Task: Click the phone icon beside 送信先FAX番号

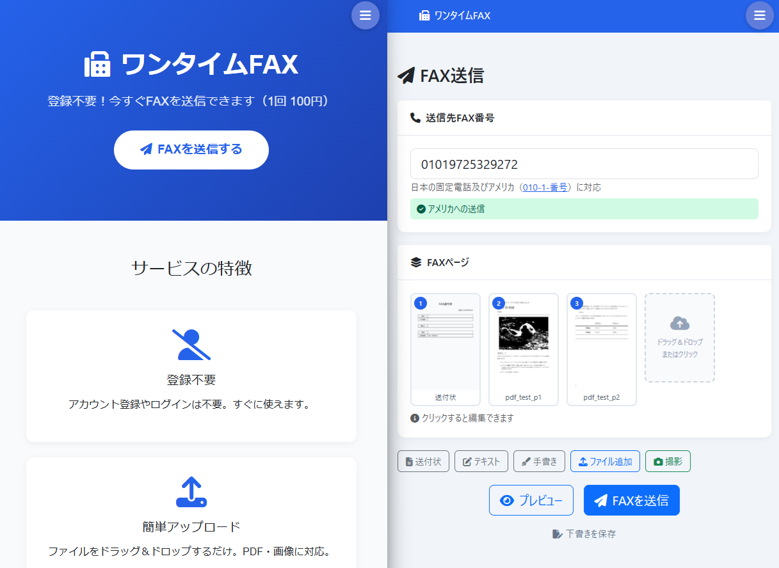Action: point(415,118)
